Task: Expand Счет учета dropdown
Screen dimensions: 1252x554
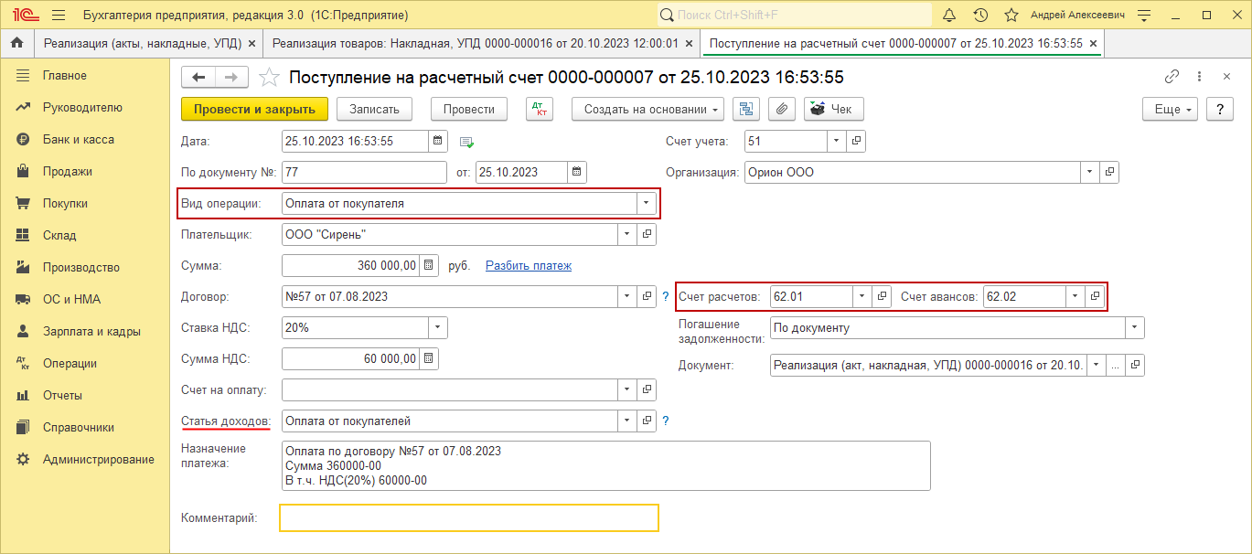Action: click(837, 141)
